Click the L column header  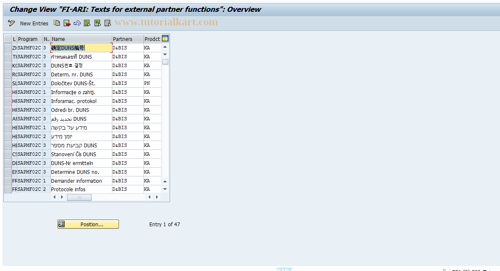(x=14, y=39)
